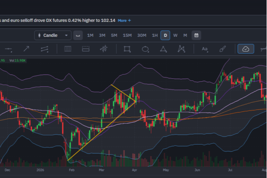
Task: Select the 15M timeframe
Action: (127, 36)
